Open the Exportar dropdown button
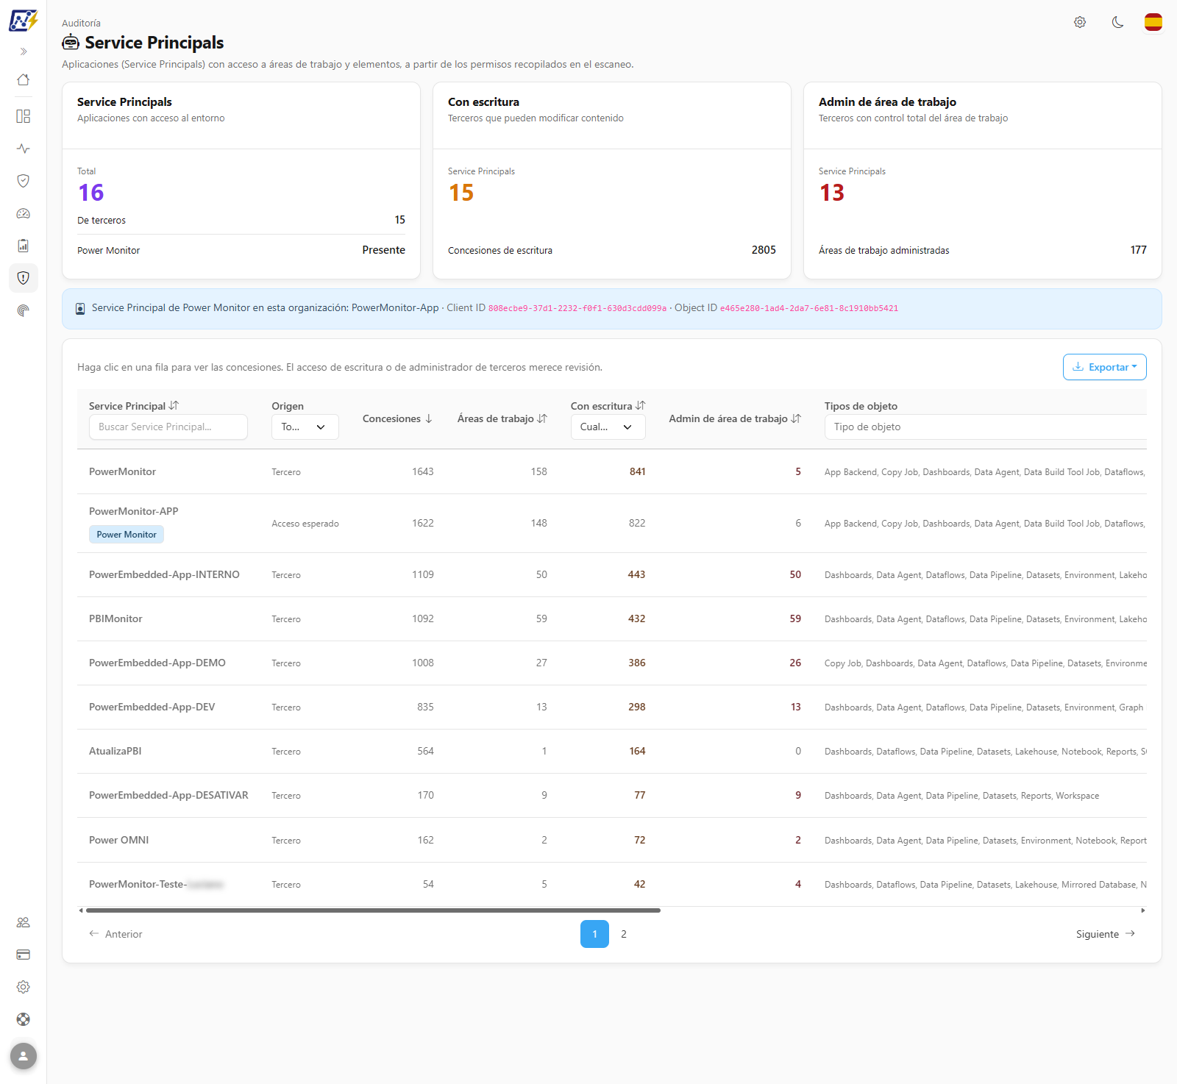This screenshot has height=1084, width=1177. pos(1104,367)
